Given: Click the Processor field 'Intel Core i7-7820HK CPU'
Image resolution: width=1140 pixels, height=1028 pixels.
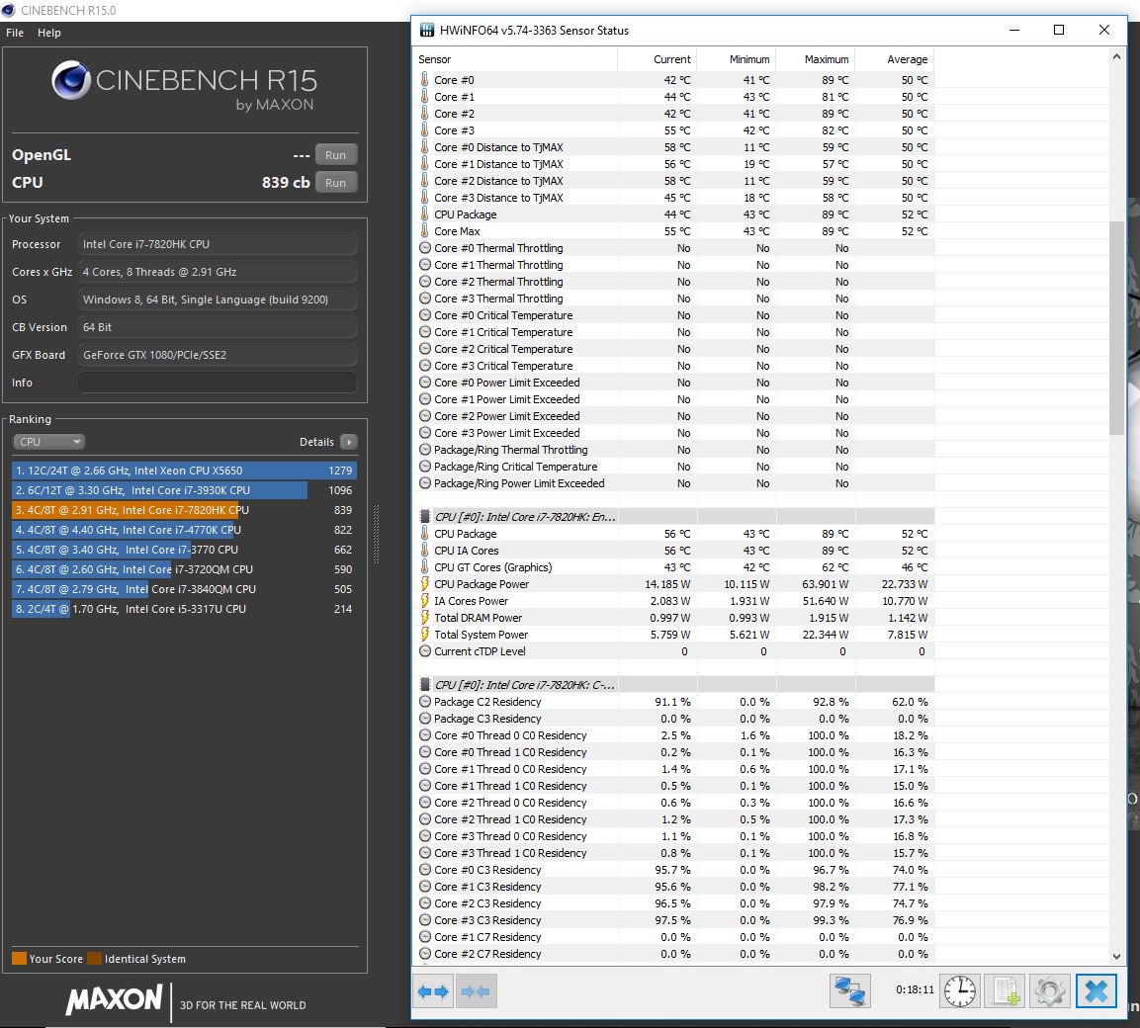Looking at the screenshot, I should click(217, 244).
